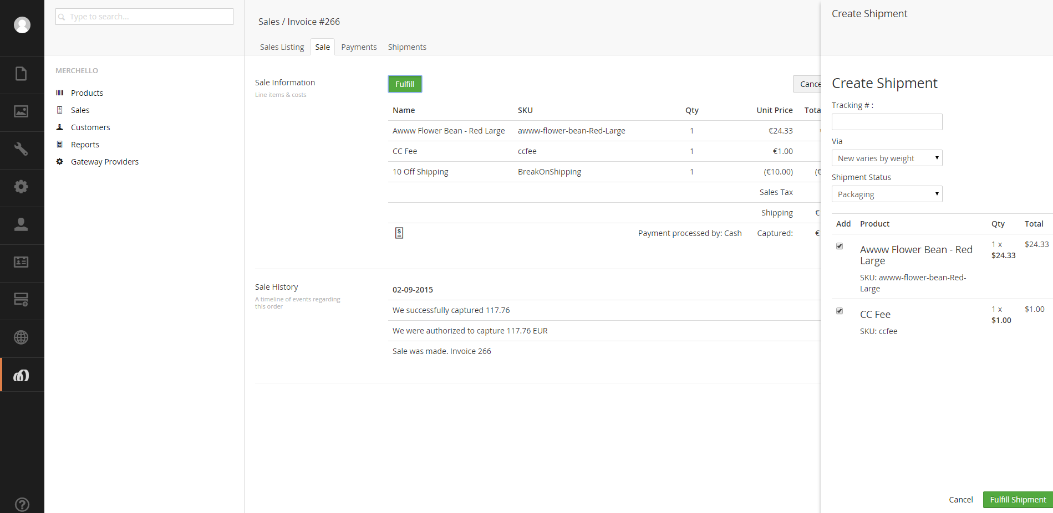Go to the Sales Listing tab
Viewport: 1053px width, 513px height.
click(x=282, y=47)
